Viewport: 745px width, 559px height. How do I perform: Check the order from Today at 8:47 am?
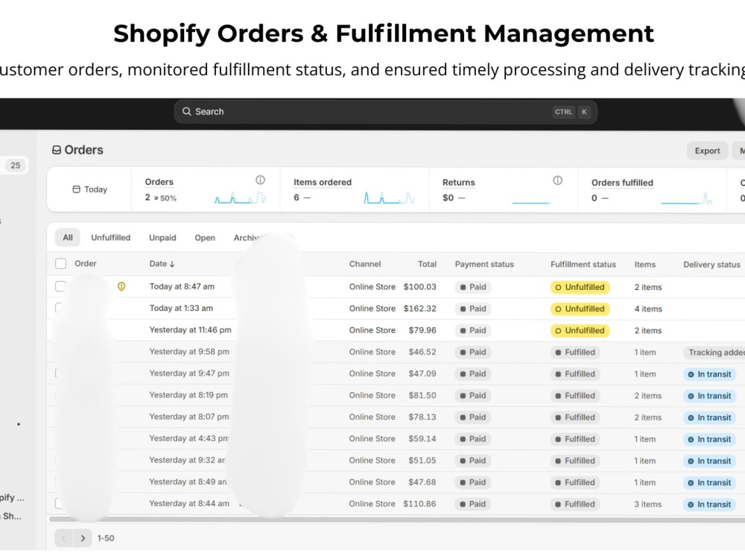point(60,286)
